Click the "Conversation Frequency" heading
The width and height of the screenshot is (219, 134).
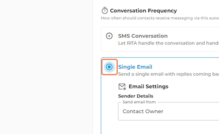tap(144, 11)
